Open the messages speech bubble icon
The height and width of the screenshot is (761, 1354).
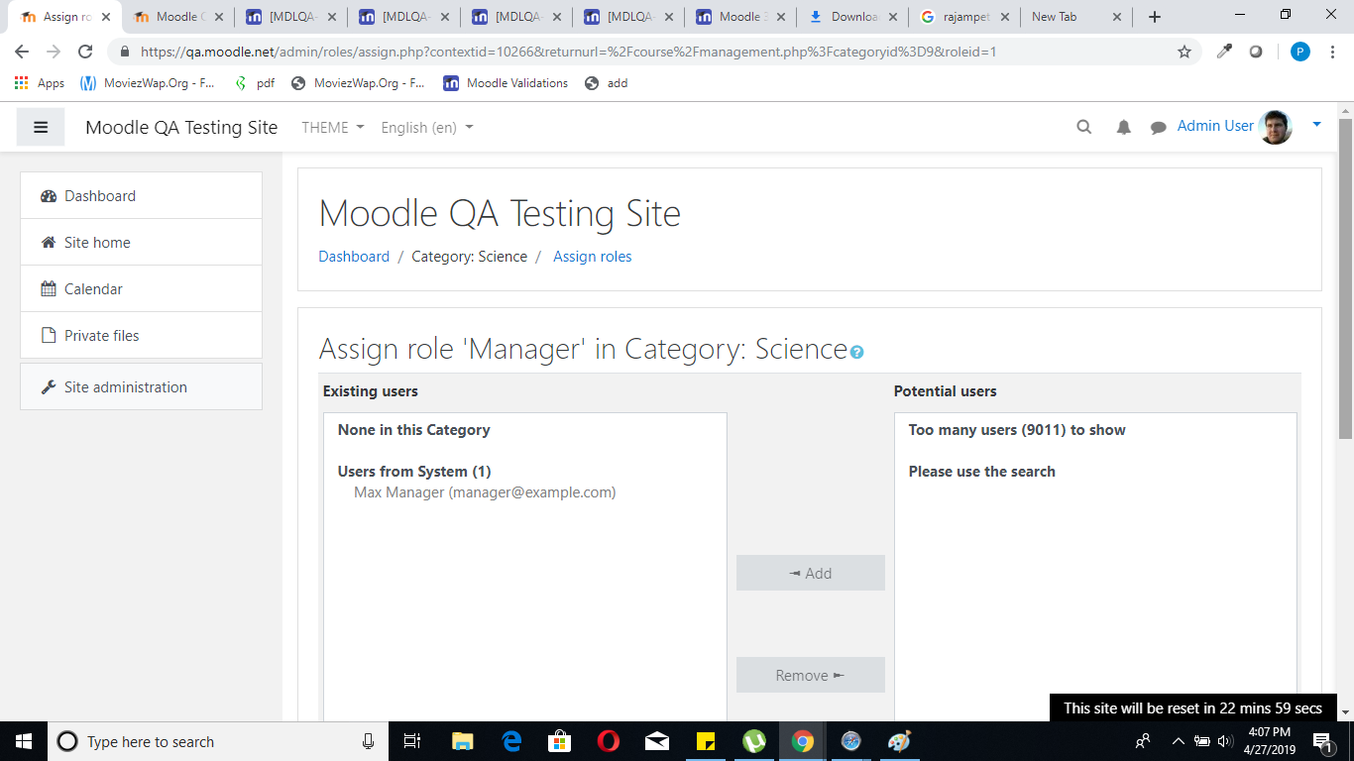pos(1158,127)
